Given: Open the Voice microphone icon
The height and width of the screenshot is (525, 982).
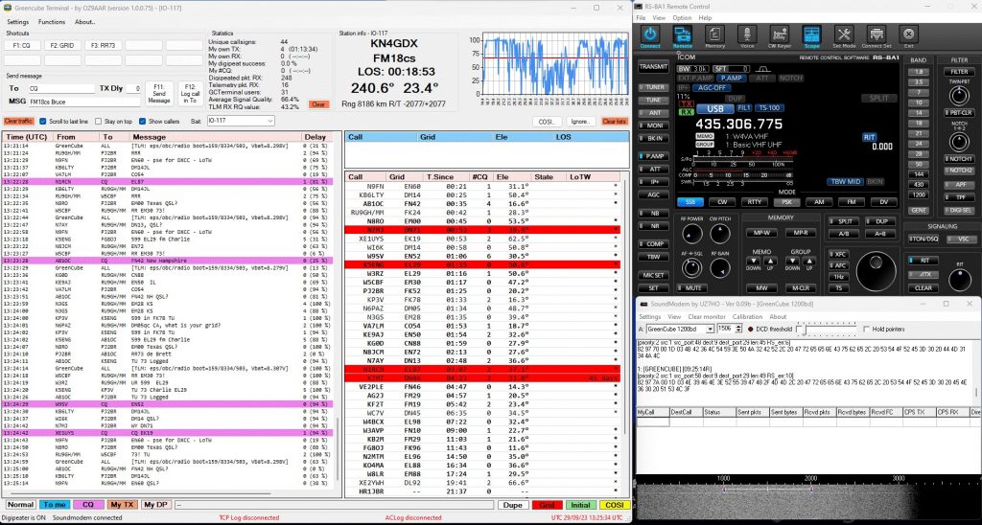Looking at the screenshot, I should (x=746, y=34).
